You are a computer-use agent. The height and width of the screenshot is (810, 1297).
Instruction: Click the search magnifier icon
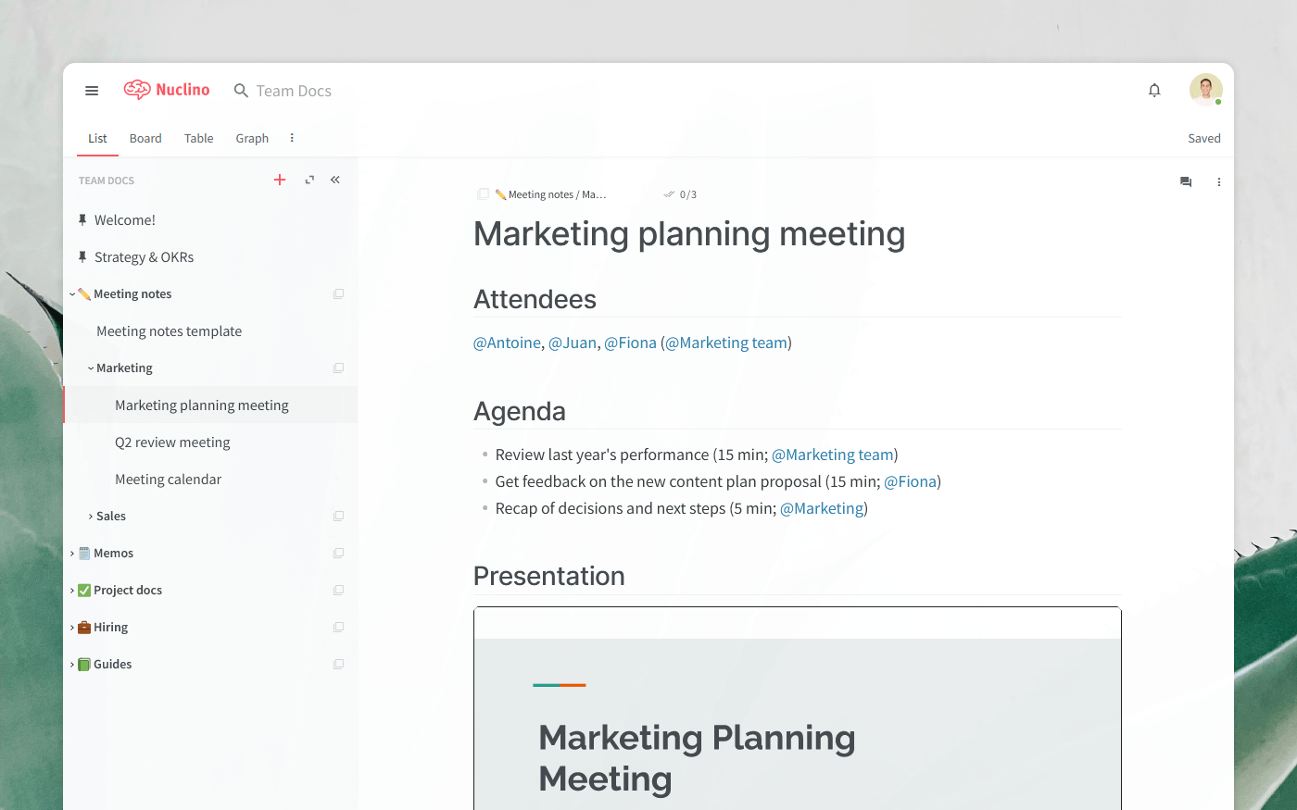(241, 91)
